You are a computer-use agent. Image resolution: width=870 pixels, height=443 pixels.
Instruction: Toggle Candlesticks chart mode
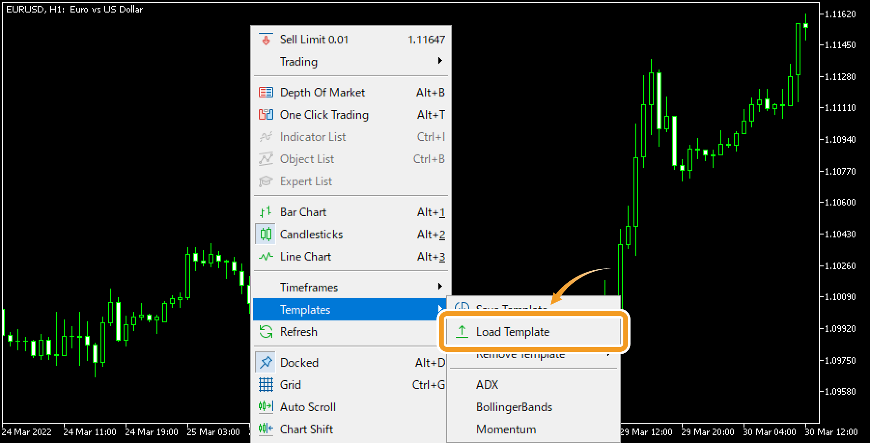(351, 234)
